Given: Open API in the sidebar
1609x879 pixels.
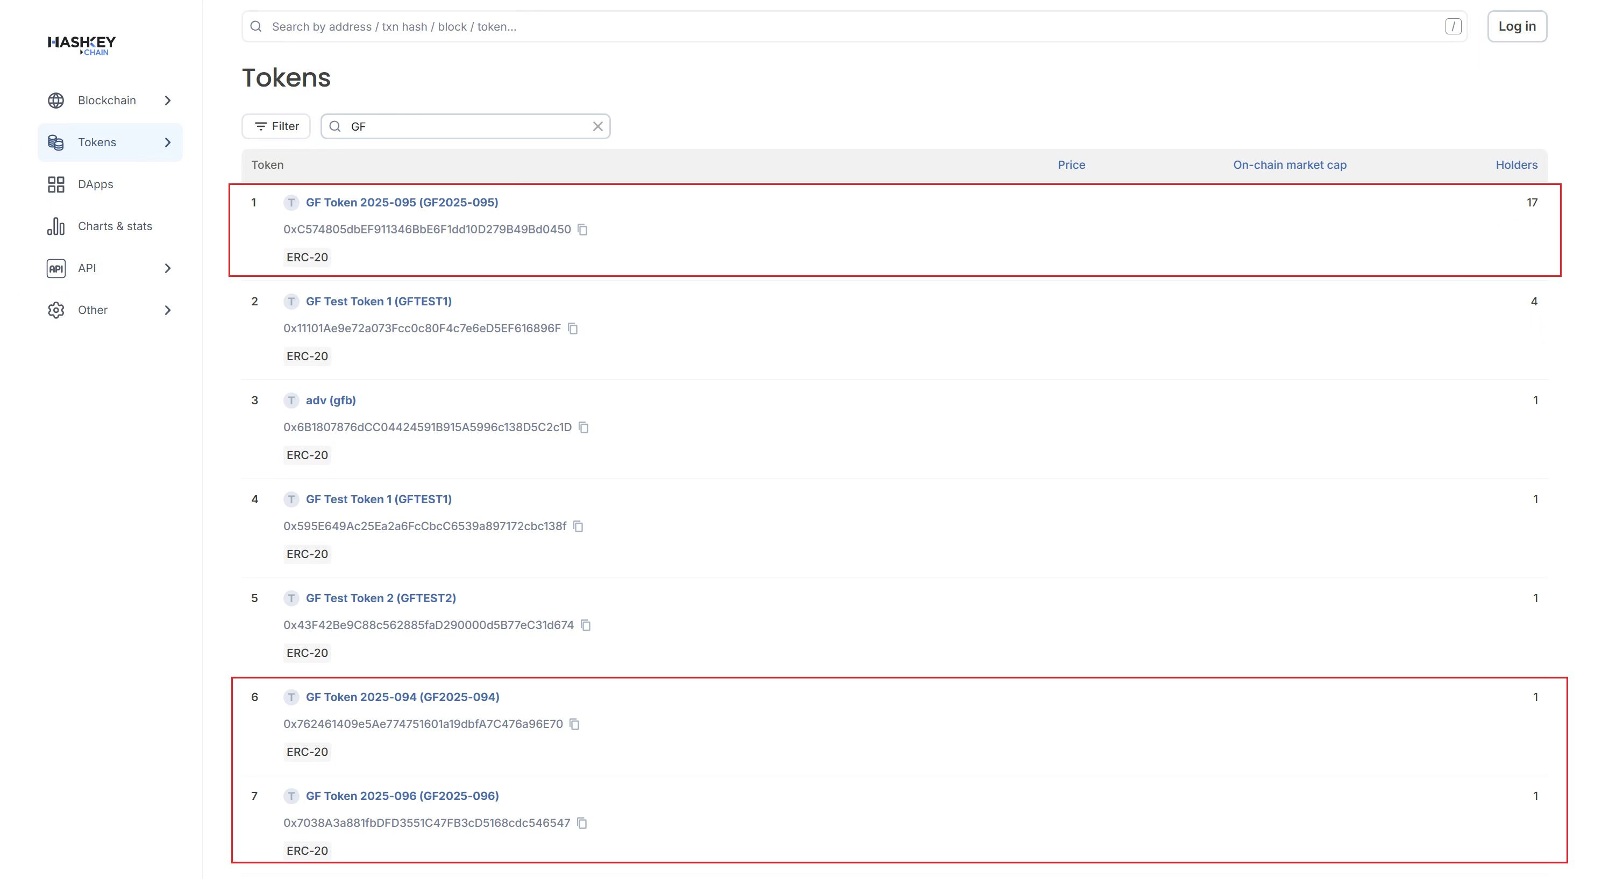Looking at the screenshot, I should pos(110,268).
